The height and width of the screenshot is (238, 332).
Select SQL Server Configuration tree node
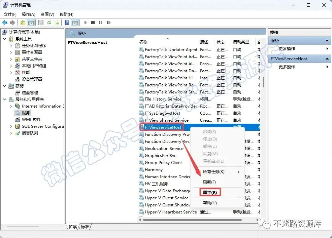tap(42, 126)
